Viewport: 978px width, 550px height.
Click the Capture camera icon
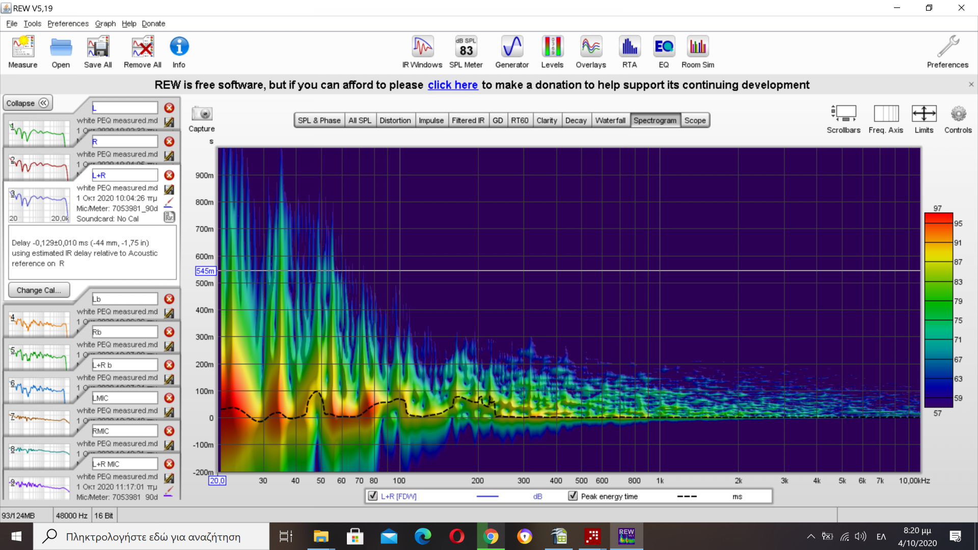202,114
